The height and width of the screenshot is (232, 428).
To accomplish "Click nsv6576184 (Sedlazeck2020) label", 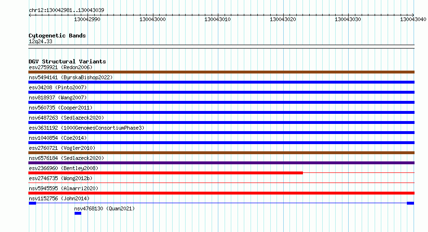I will click(x=66, y=158).
